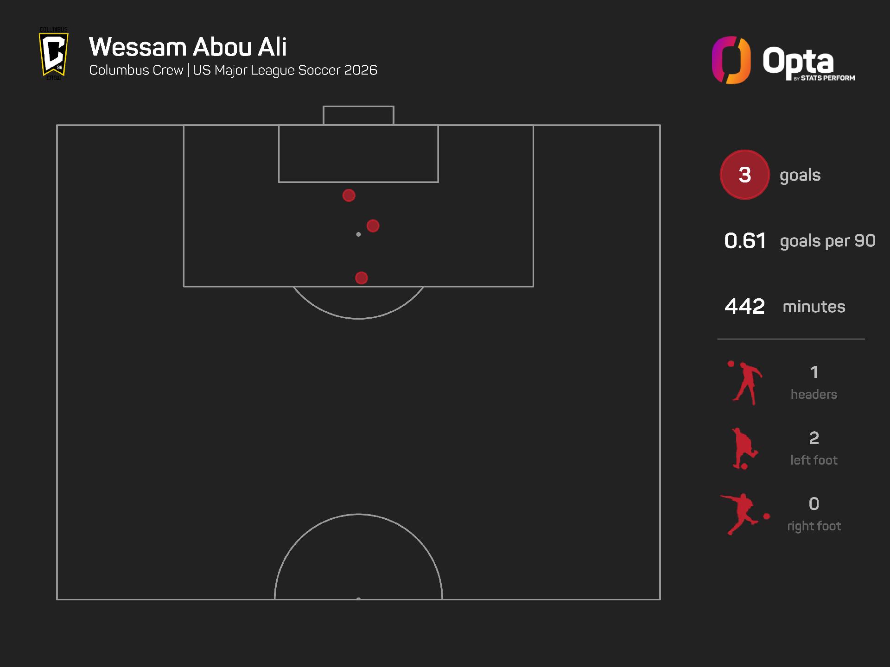The image size is (890, 667).
Task: Click the 442 minutes value
Action: (744, 307)
